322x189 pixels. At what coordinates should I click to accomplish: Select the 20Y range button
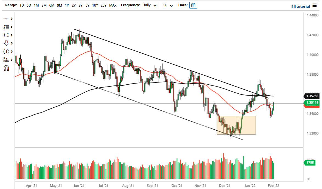[x=104, y=5]
